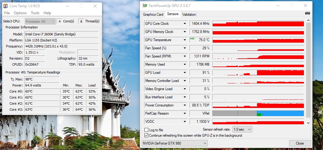This screenshot has height=150, width=323.
Task: Click the PerfCap Reason colored graph
Action: [x=258, y=113]
